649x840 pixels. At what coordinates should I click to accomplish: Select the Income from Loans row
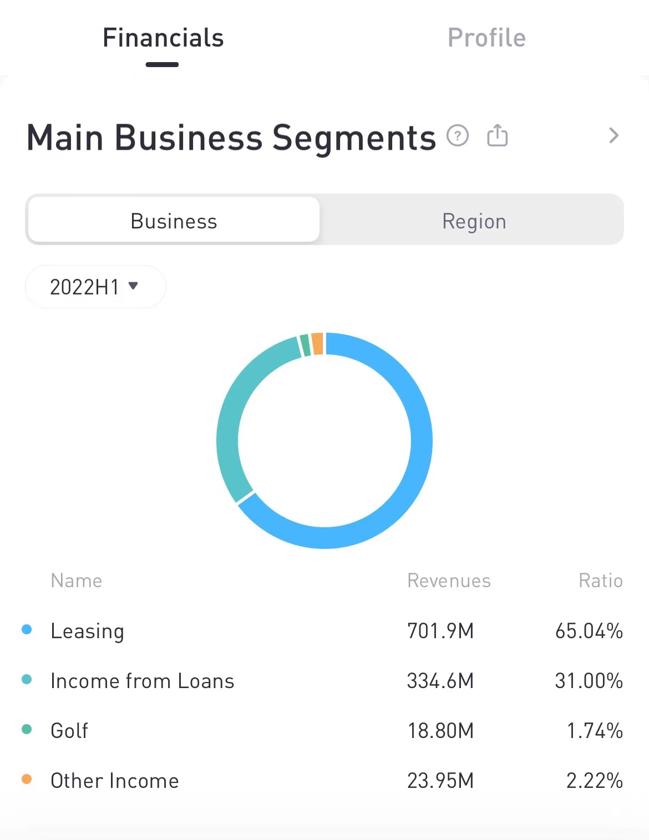pyautogui.click(x=324, y=680)
